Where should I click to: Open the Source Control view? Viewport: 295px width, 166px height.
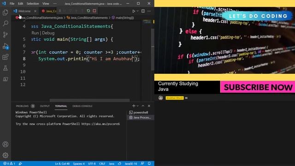coord(5,35)
